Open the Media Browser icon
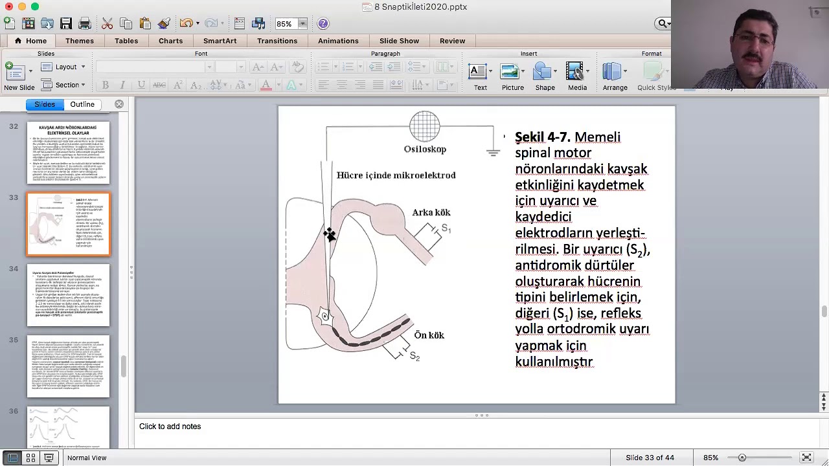 (x=258, y=23)
